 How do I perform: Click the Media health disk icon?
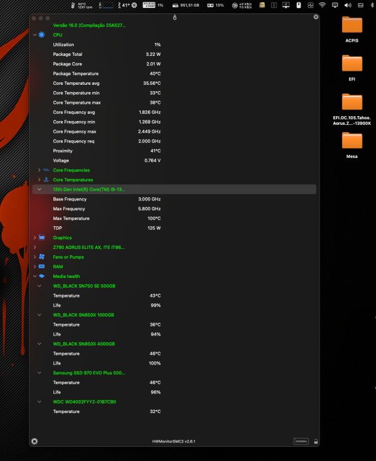coord(42,276)
